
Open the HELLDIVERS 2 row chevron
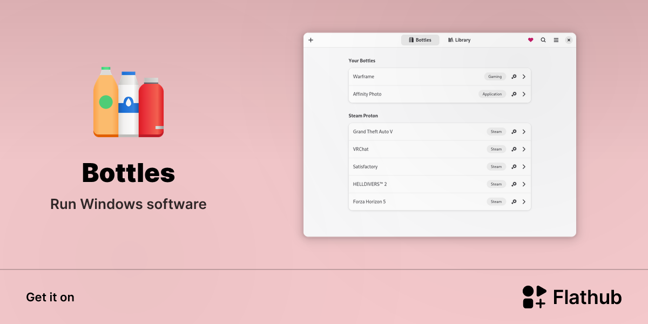pos(524,184)
